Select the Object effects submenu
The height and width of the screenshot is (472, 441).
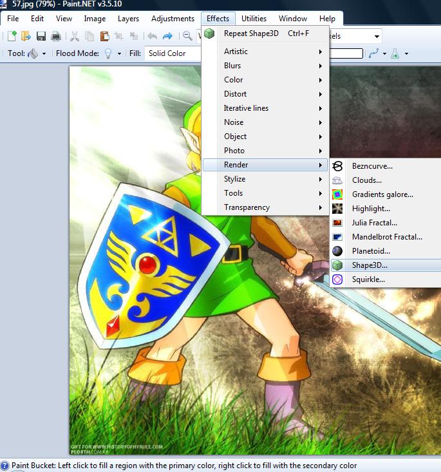[x=265, y=137]
